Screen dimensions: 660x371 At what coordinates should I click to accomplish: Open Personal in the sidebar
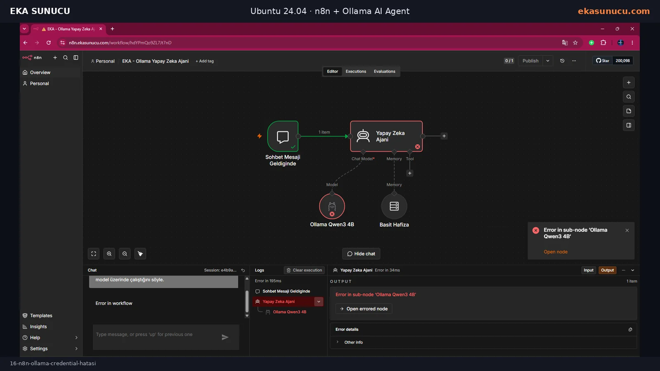point(50,84)
